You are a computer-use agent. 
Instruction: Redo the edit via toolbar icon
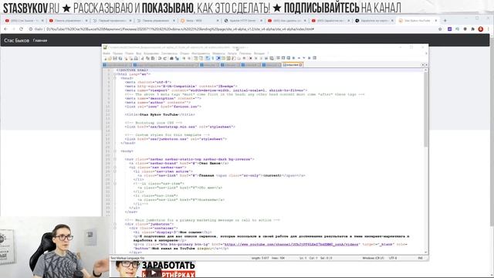click(165, 59)
